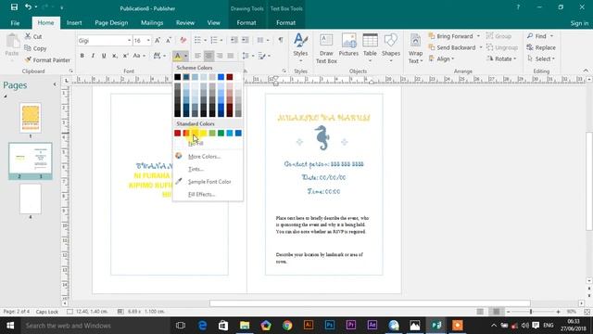
Task: Switch to the Page Design tab
Action: click(x=111, y=22)
